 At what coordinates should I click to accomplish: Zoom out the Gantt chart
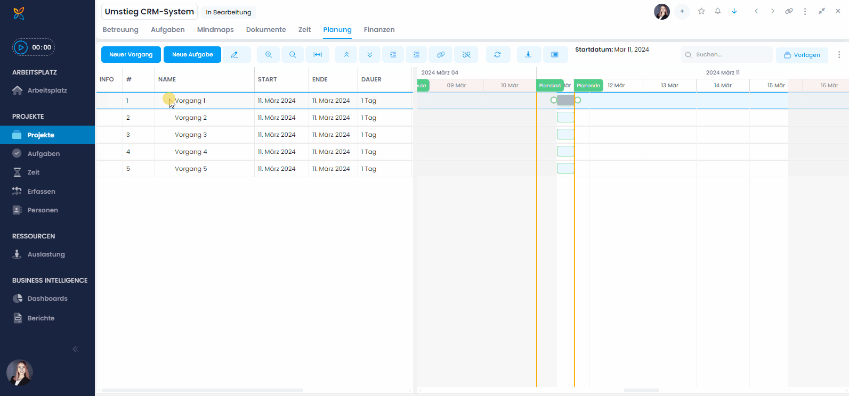[x=293, y=54]
